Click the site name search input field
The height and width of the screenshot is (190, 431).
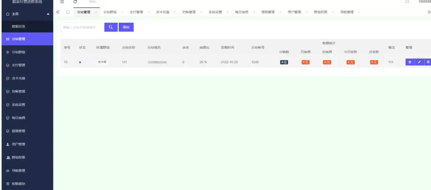pyautogui.click(x=82, y=27)
